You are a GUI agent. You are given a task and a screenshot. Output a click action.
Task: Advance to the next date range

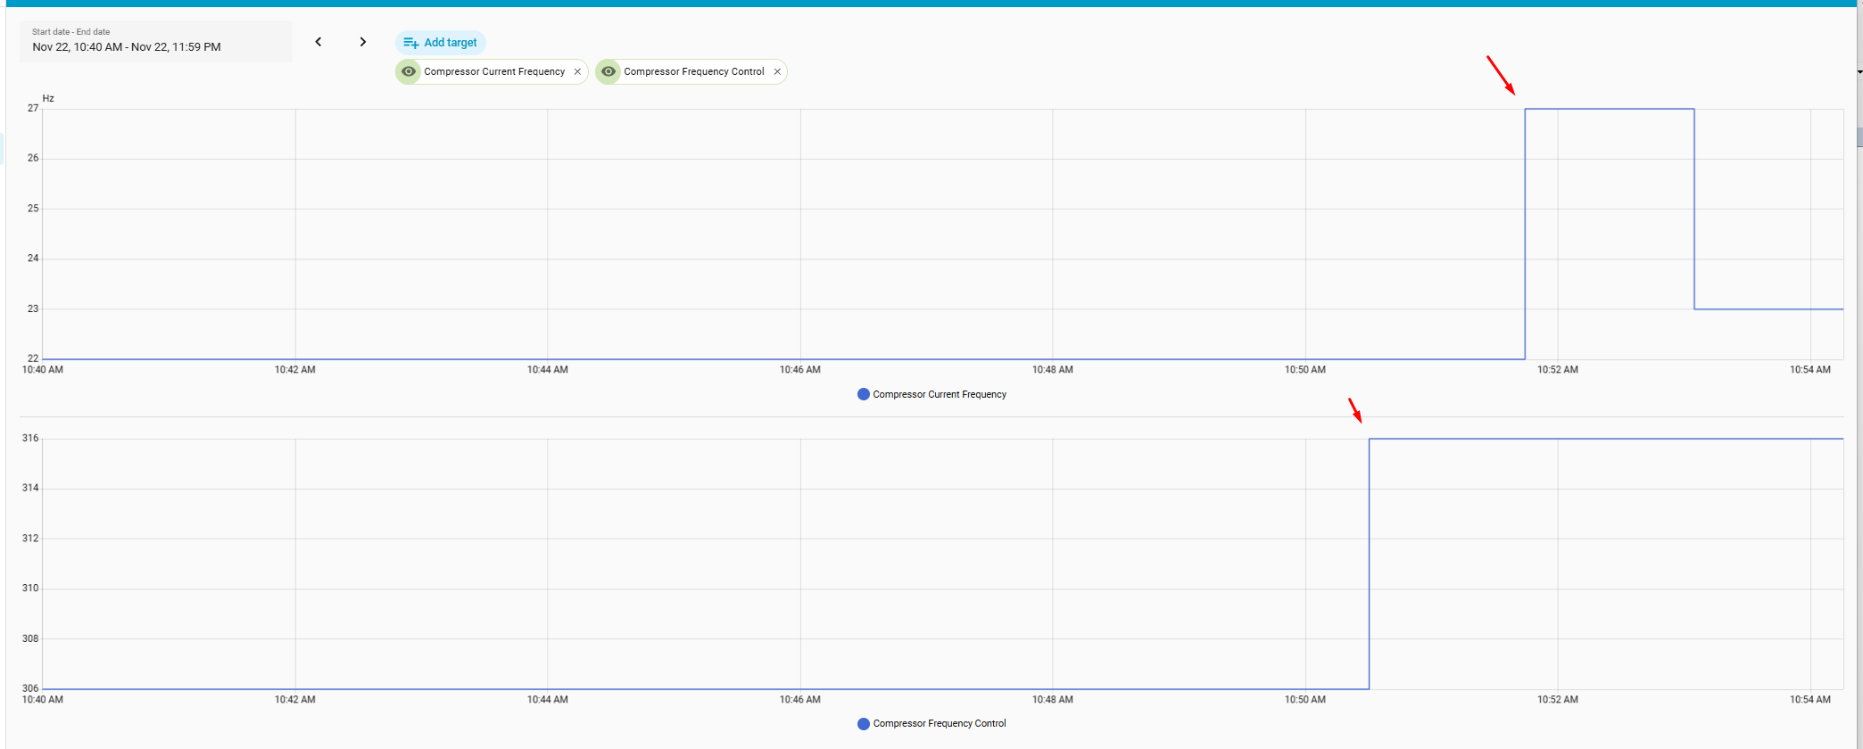coord(362,42)
